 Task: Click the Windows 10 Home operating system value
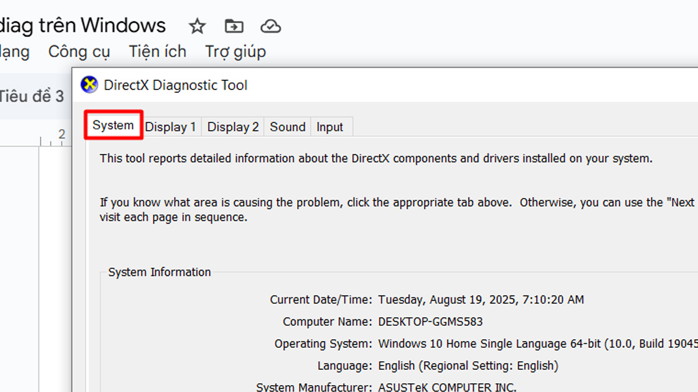[538, 344]
